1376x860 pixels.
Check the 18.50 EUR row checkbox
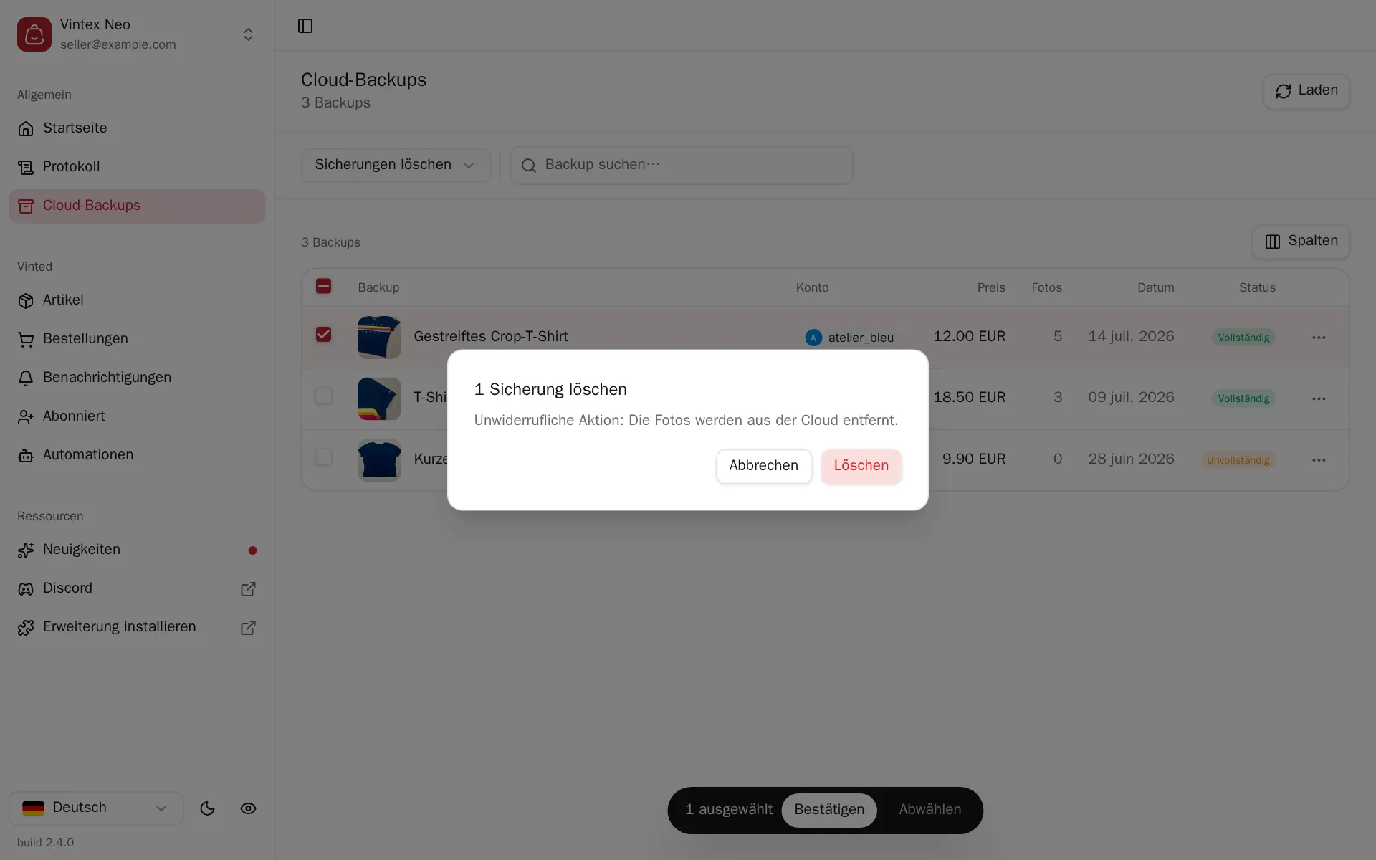323,396
